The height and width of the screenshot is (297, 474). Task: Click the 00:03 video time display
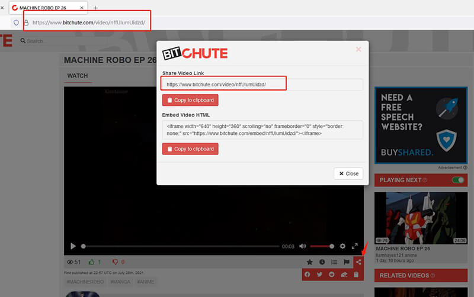pyautogui.click(x=288, y=247)
